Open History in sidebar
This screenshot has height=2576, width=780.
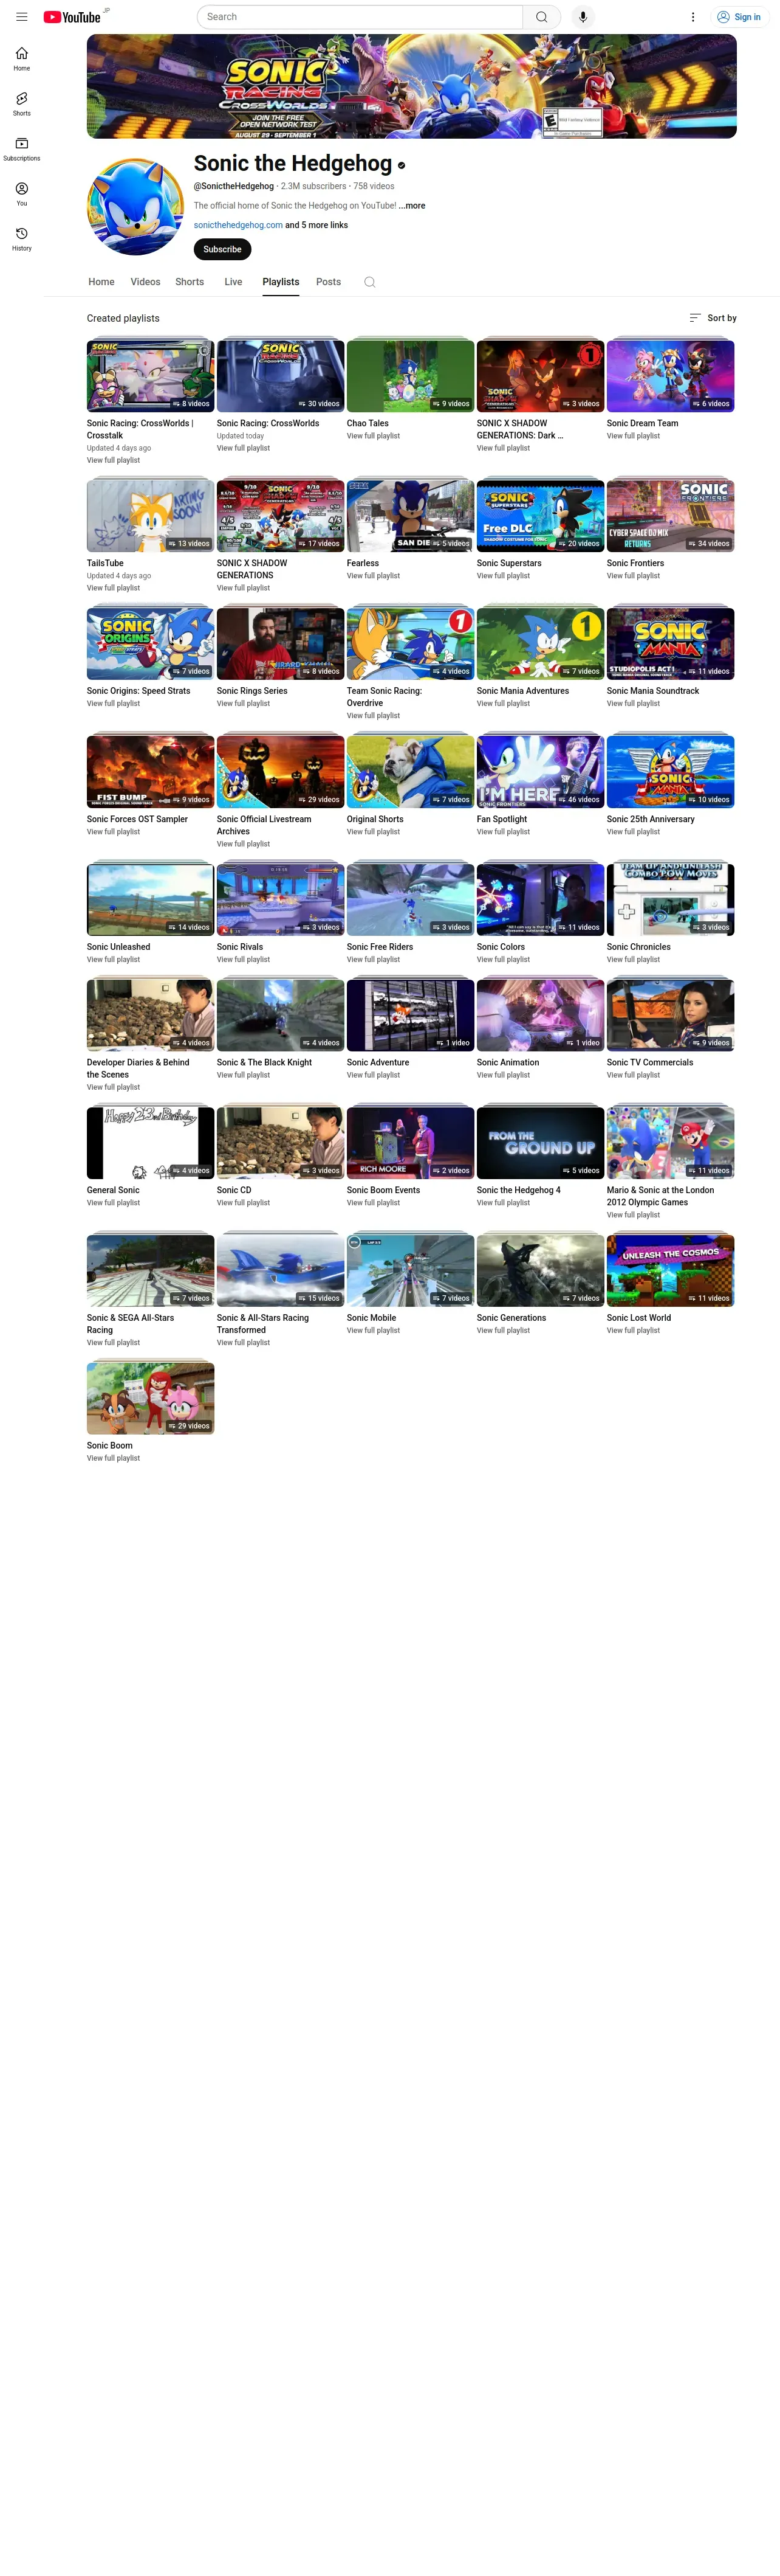click(22, 239)
